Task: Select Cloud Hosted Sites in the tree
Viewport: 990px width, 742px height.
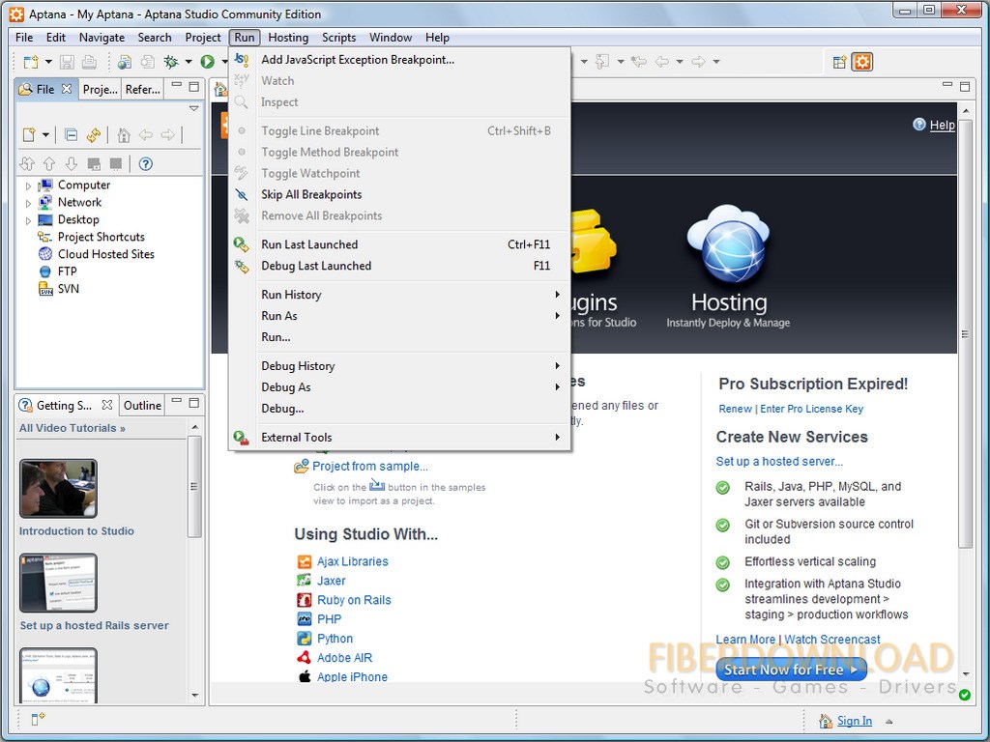Action: 106,254
